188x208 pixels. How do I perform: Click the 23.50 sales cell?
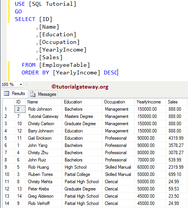pos(176,196)
